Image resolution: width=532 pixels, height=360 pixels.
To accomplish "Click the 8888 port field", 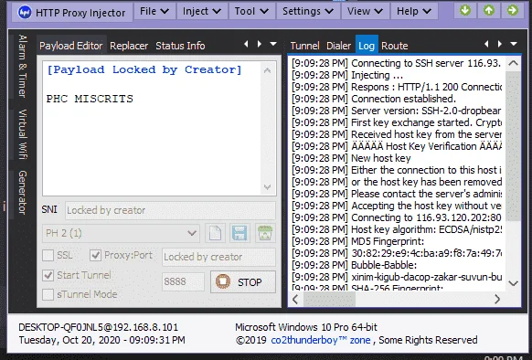I will tap(183, 281).
